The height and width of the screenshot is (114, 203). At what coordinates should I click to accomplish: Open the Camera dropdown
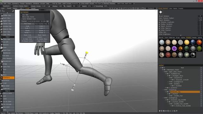click(x=152, y=8)
